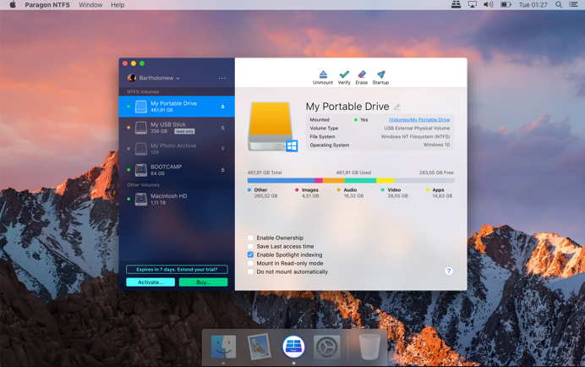The image size is (585, 367).
Task: Click the yellow drive image
Action: (272, 127)
